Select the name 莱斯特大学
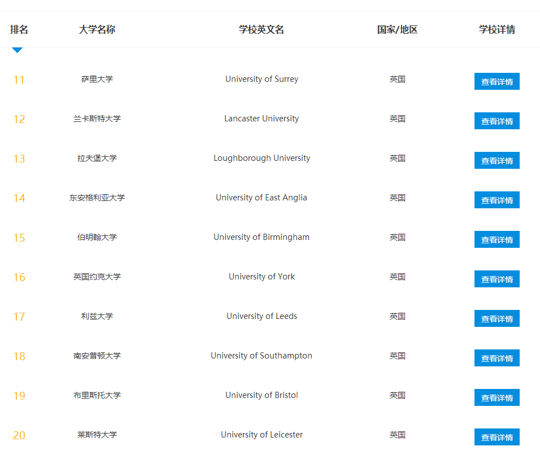This screenshot has width=540, height=455. coord(97,435)
